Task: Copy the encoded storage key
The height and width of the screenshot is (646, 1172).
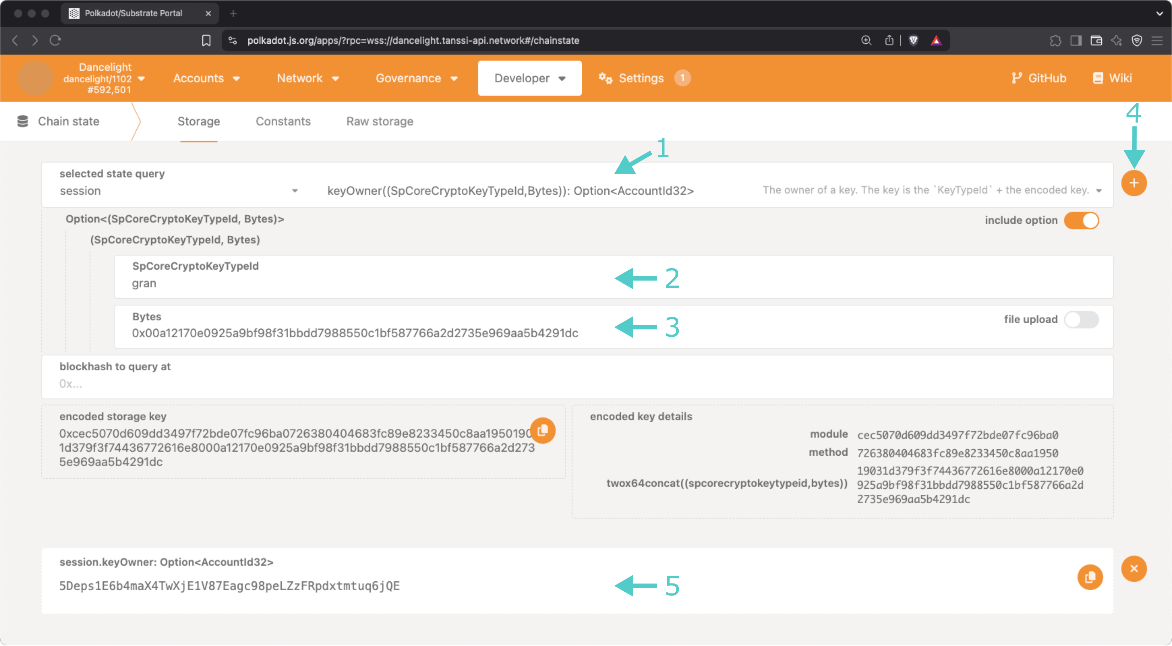Action: (x=542, y=430)
